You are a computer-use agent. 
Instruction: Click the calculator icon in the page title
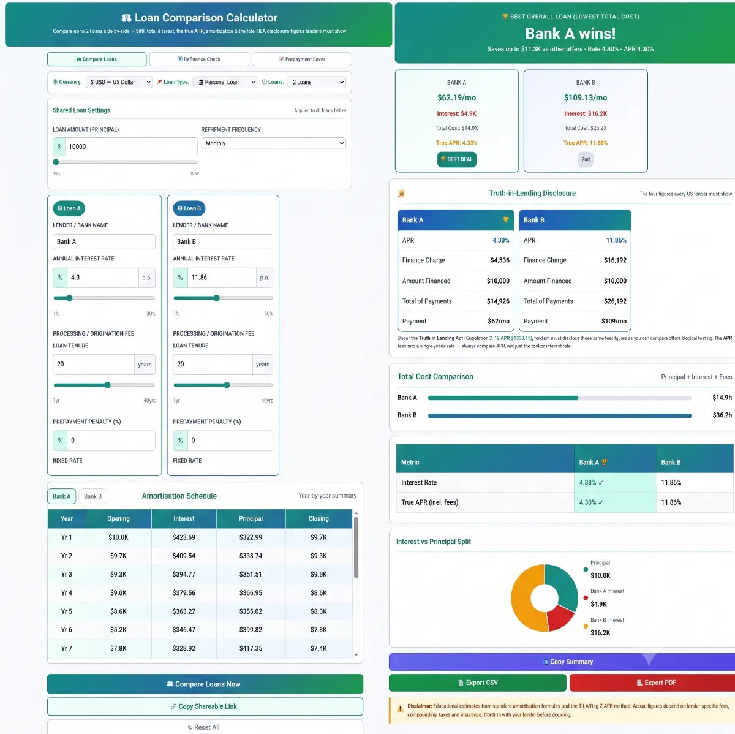pos(126,18)
